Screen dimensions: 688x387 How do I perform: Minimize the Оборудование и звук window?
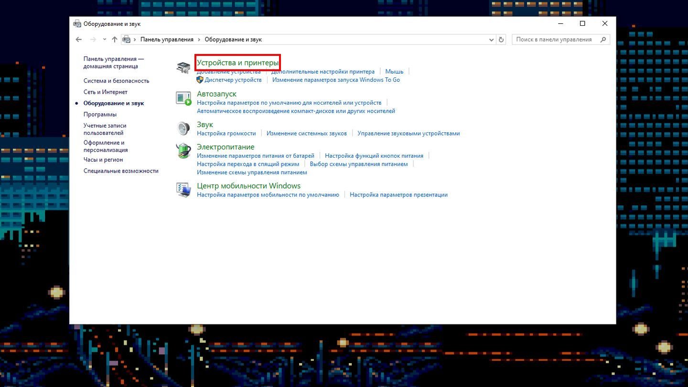point(560,23)
